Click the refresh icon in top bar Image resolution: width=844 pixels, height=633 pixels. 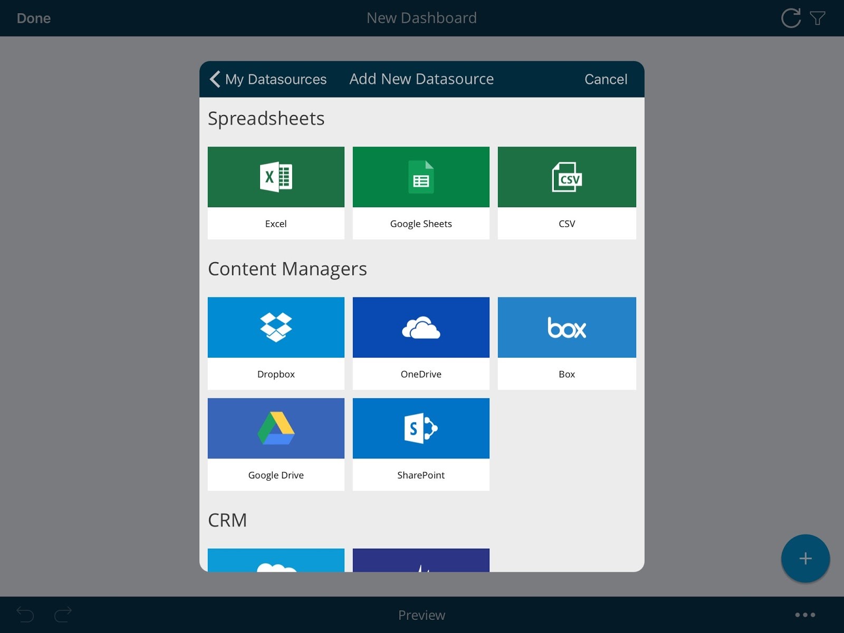point(791,18)
